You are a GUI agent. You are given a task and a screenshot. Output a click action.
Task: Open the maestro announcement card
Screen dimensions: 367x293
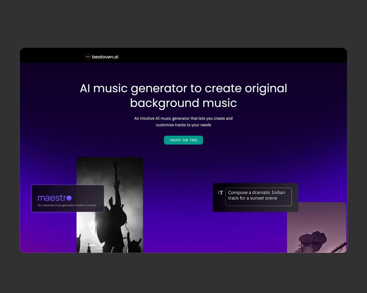click(x=68, y=198)
